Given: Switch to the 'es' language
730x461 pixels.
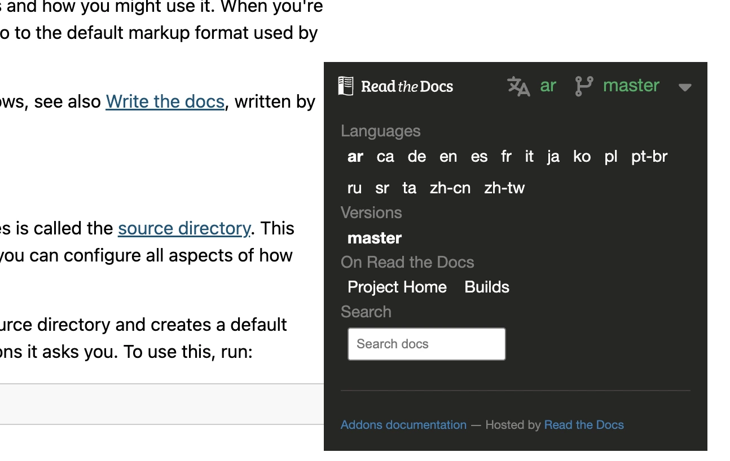Looking at the screenshot, I should coord(480,157).
